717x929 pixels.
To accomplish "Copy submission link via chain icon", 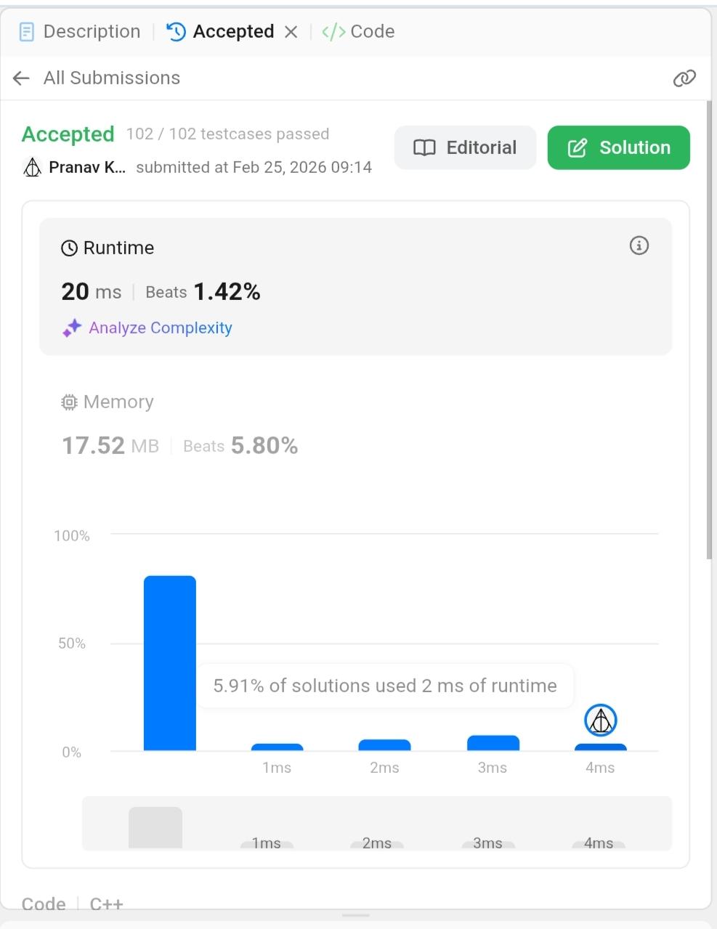I will tap(684, 78).
